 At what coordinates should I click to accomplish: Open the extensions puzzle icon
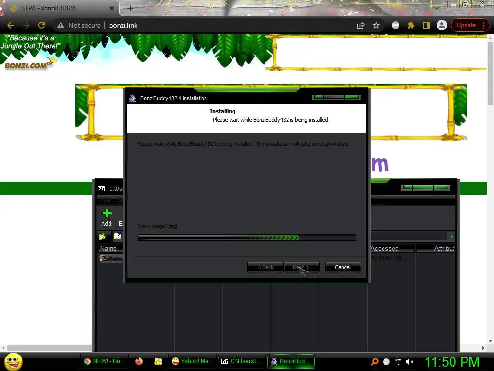(411, 25)
